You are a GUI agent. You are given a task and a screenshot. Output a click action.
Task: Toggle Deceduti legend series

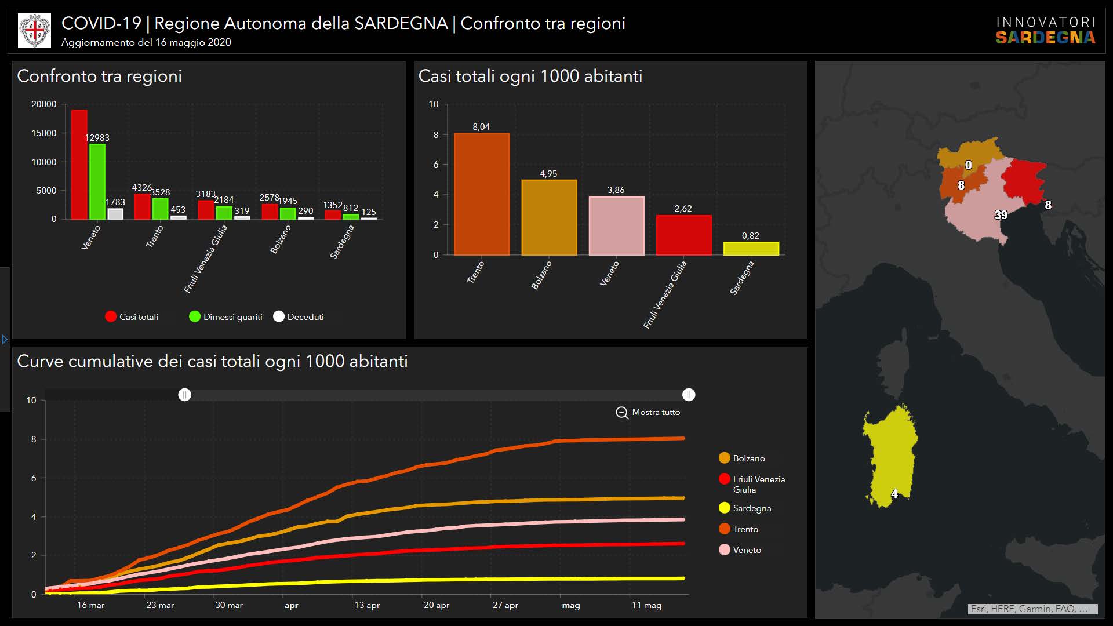(279, 316)
